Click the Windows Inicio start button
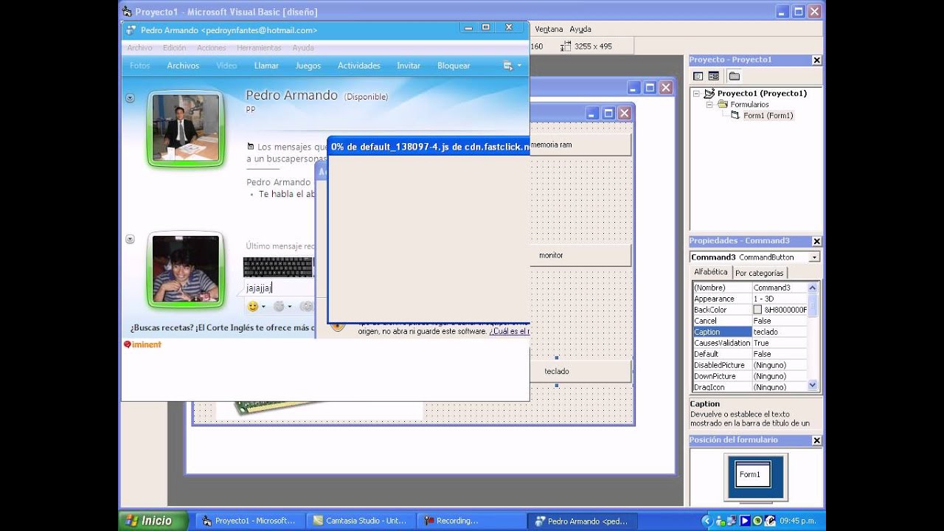Screen dimensions: 944x531 coord(153,521)
